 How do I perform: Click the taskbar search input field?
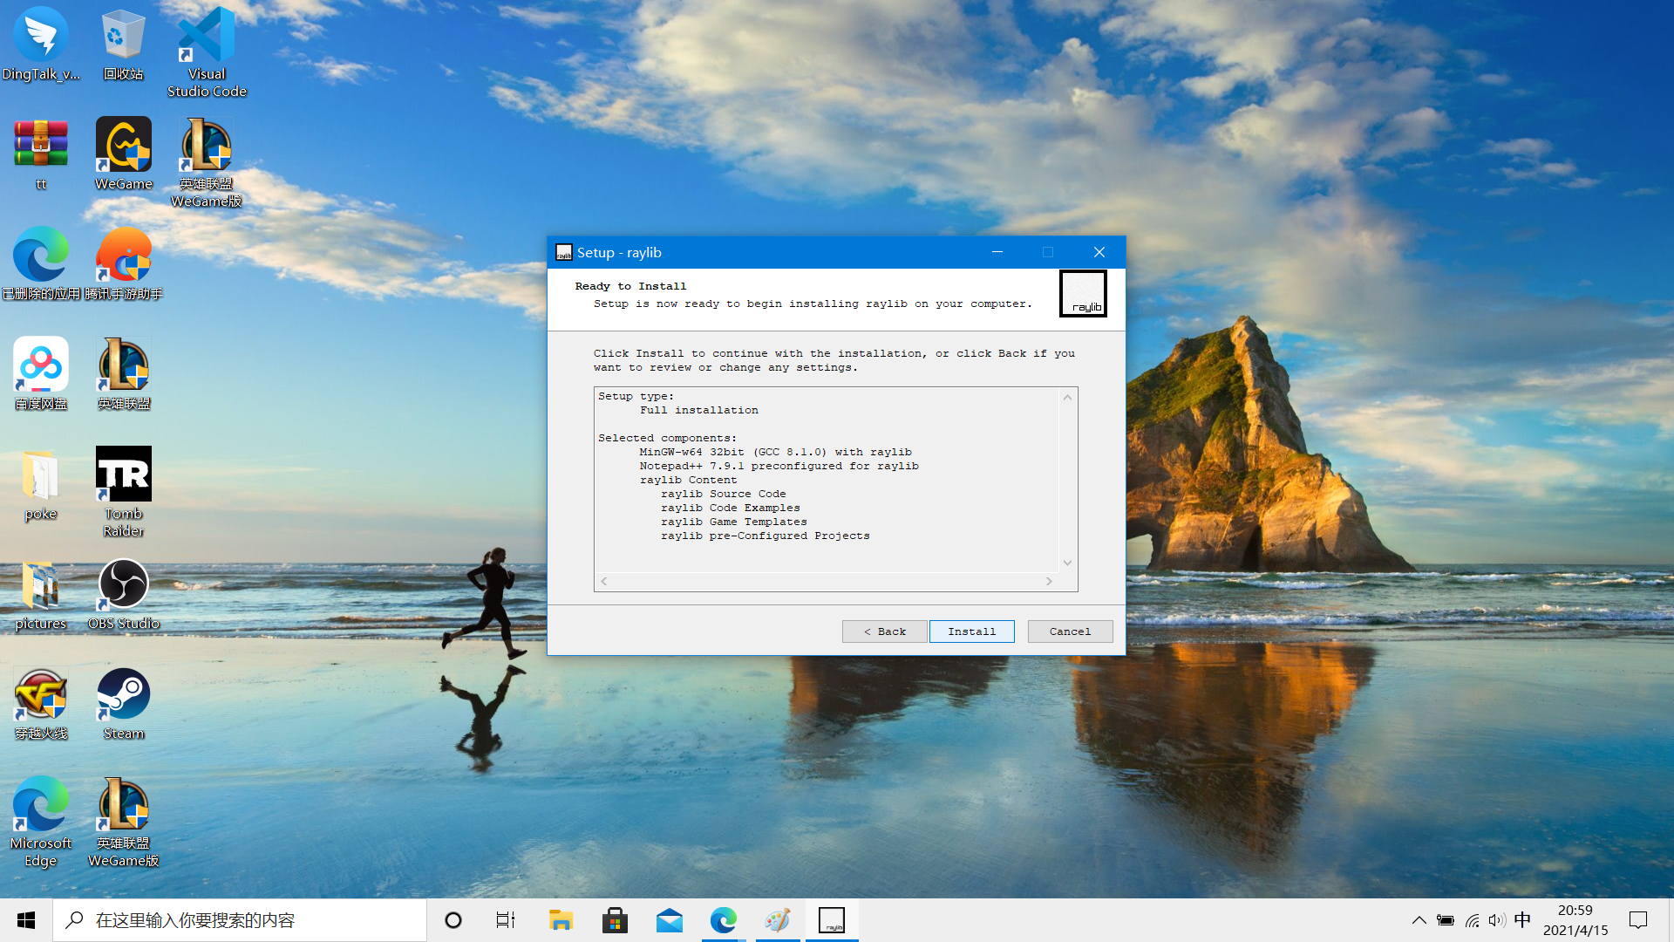(x=240, y=920)
